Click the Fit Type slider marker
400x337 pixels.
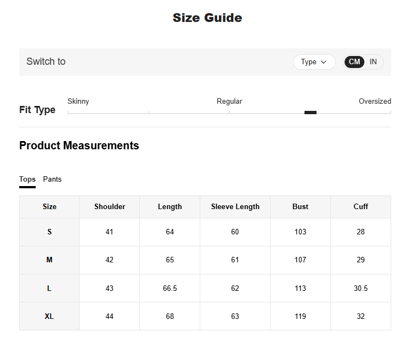[311, 113]
